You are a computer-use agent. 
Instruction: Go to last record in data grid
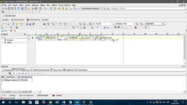tap(23, 73)
